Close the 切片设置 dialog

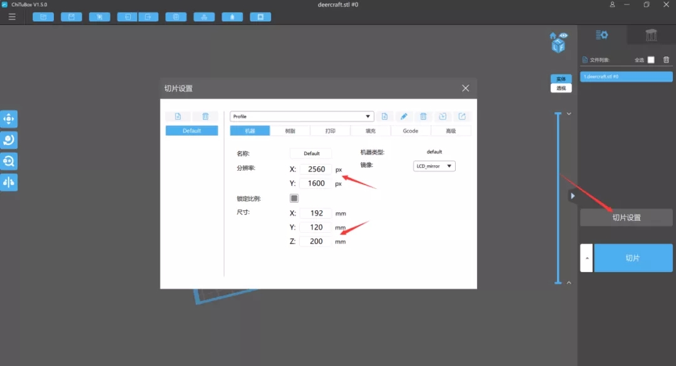pos(466,88)
